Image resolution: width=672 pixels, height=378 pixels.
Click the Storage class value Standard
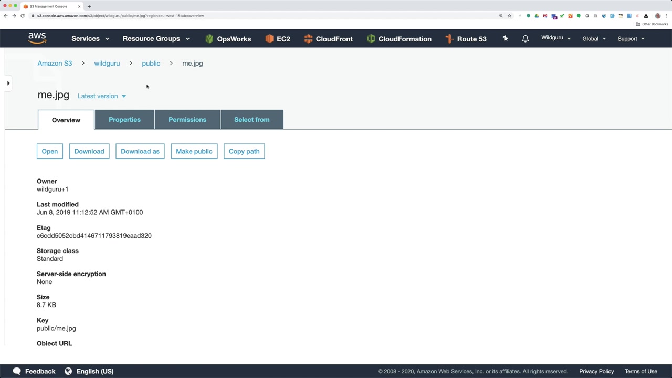pos(50,259)
